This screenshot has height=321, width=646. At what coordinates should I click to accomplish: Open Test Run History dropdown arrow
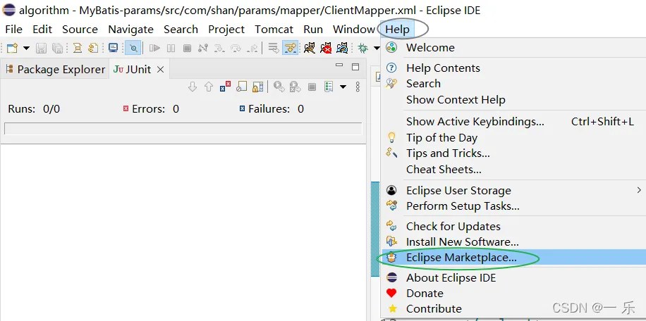pos(343,87)
